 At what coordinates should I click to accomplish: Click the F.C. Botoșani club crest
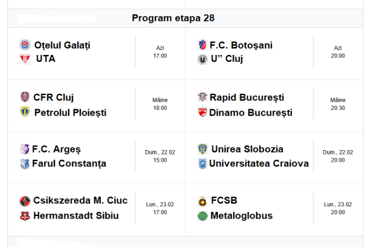pos(202,45)
